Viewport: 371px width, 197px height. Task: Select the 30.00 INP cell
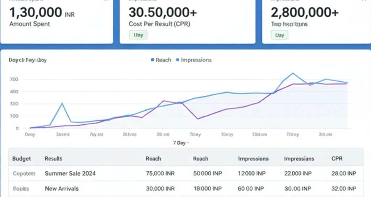coord(298,189)
